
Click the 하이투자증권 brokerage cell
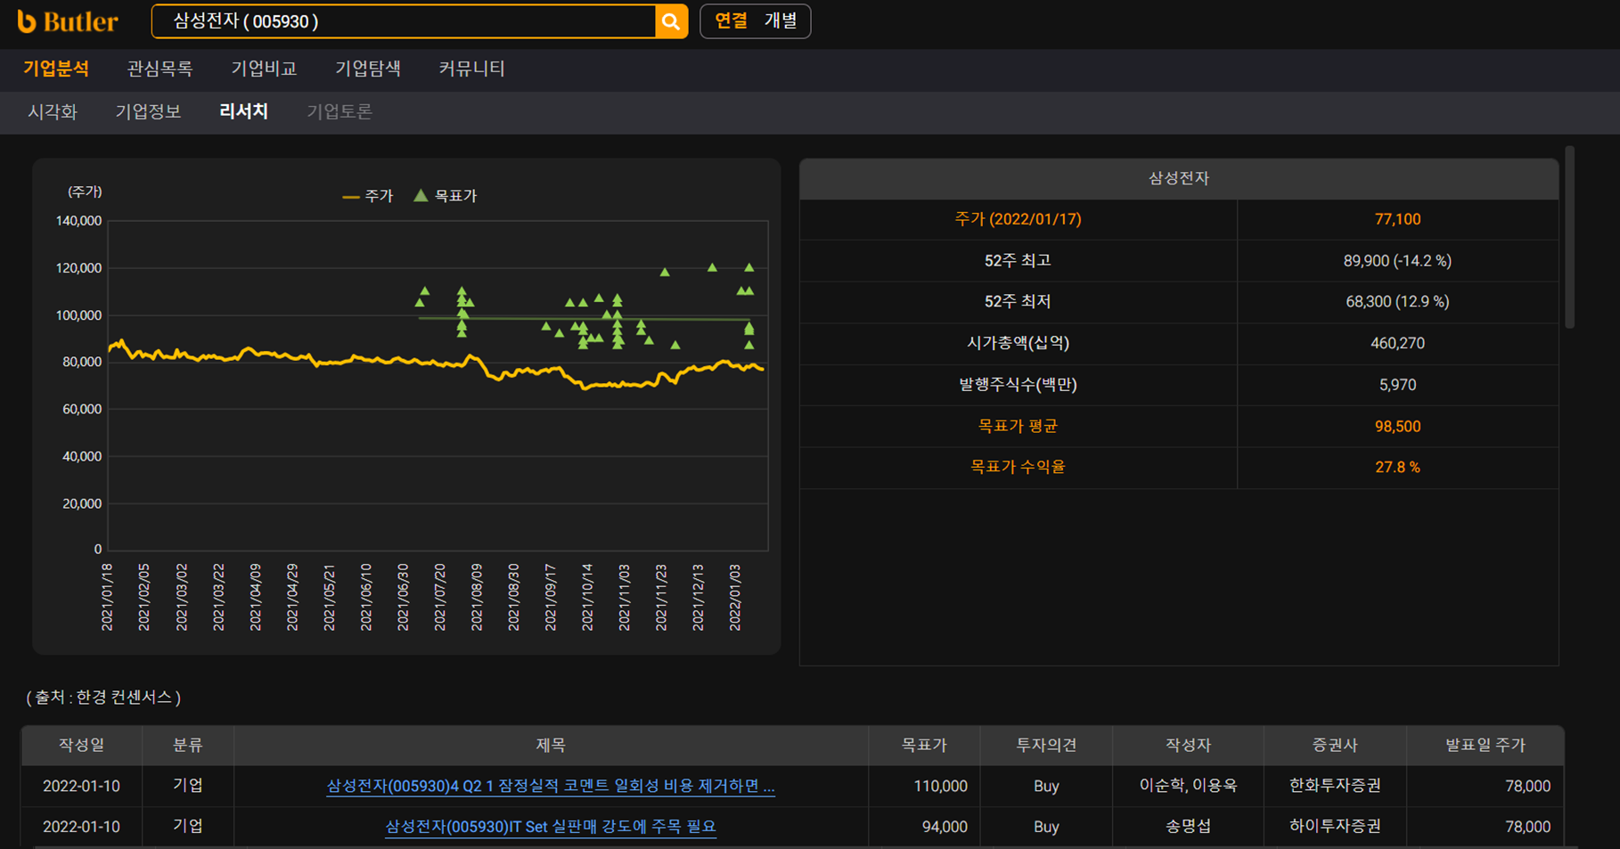pyautogui.click(x=1335, y=827)
